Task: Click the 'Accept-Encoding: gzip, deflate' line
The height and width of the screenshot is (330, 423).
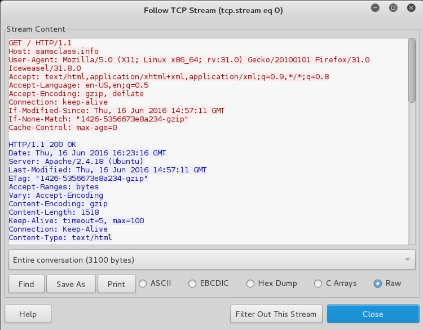Action: pos(76,93)
